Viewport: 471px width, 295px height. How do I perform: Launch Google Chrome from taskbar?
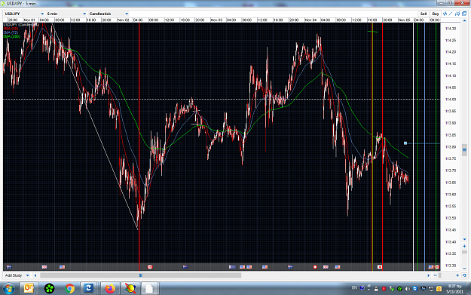[x=69, y=289]
